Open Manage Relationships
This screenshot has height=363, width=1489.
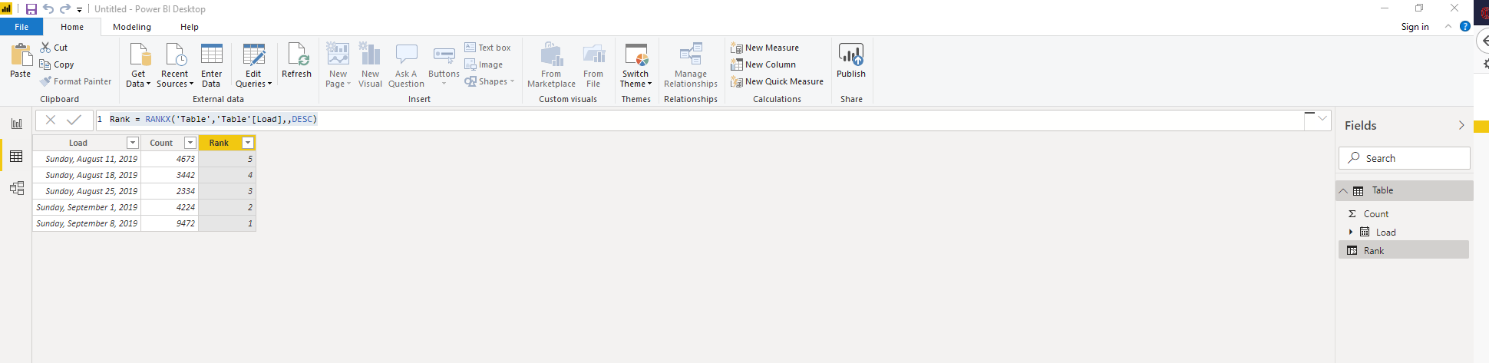[691, 65]
